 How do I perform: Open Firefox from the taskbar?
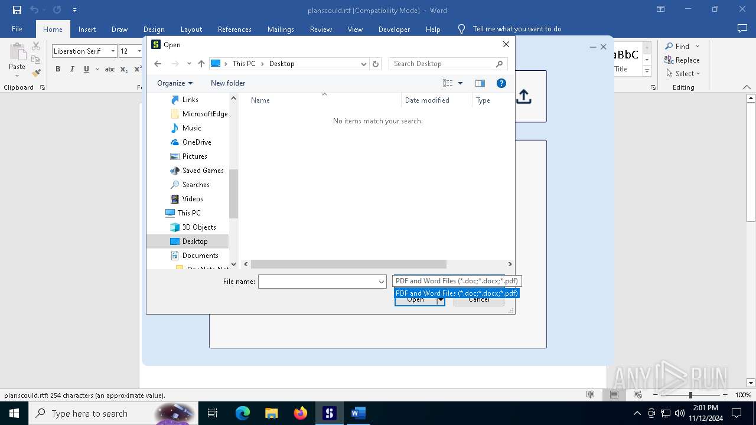click(301, 413)
